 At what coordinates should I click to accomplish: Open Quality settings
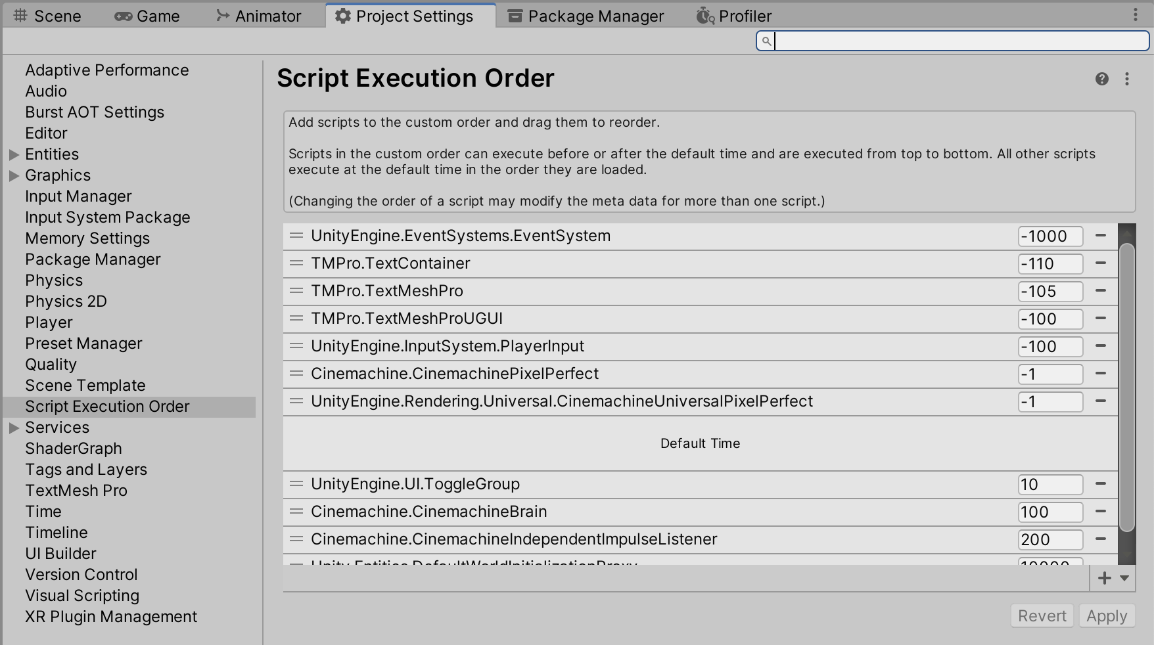51,365
